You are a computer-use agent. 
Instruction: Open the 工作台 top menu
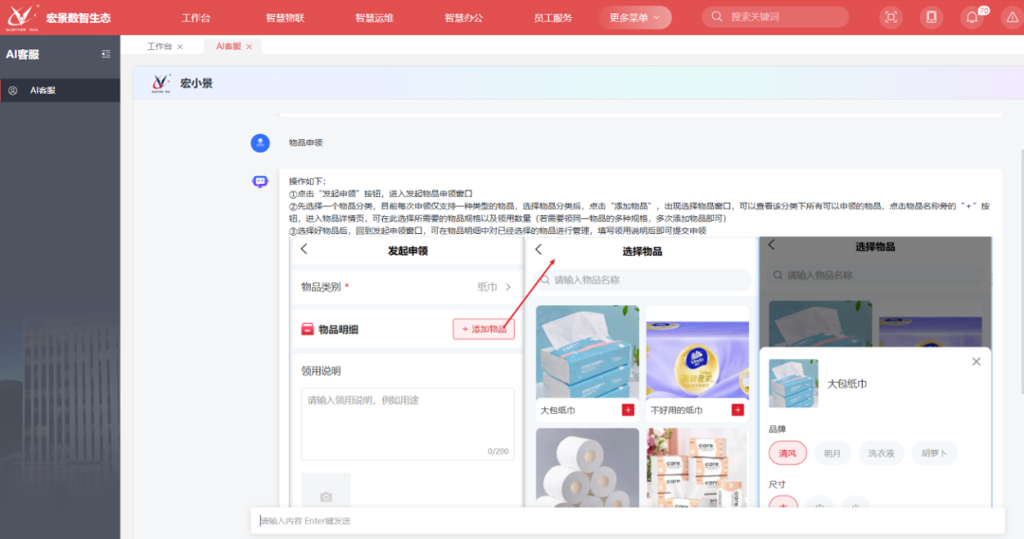[196, 18]
